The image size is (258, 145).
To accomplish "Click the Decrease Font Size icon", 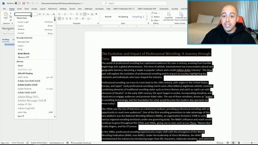I will 44,14.
